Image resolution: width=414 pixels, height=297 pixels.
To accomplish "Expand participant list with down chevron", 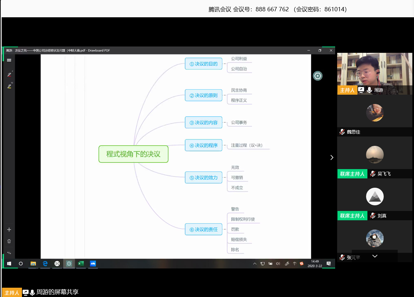I will (x=375, y=256).
